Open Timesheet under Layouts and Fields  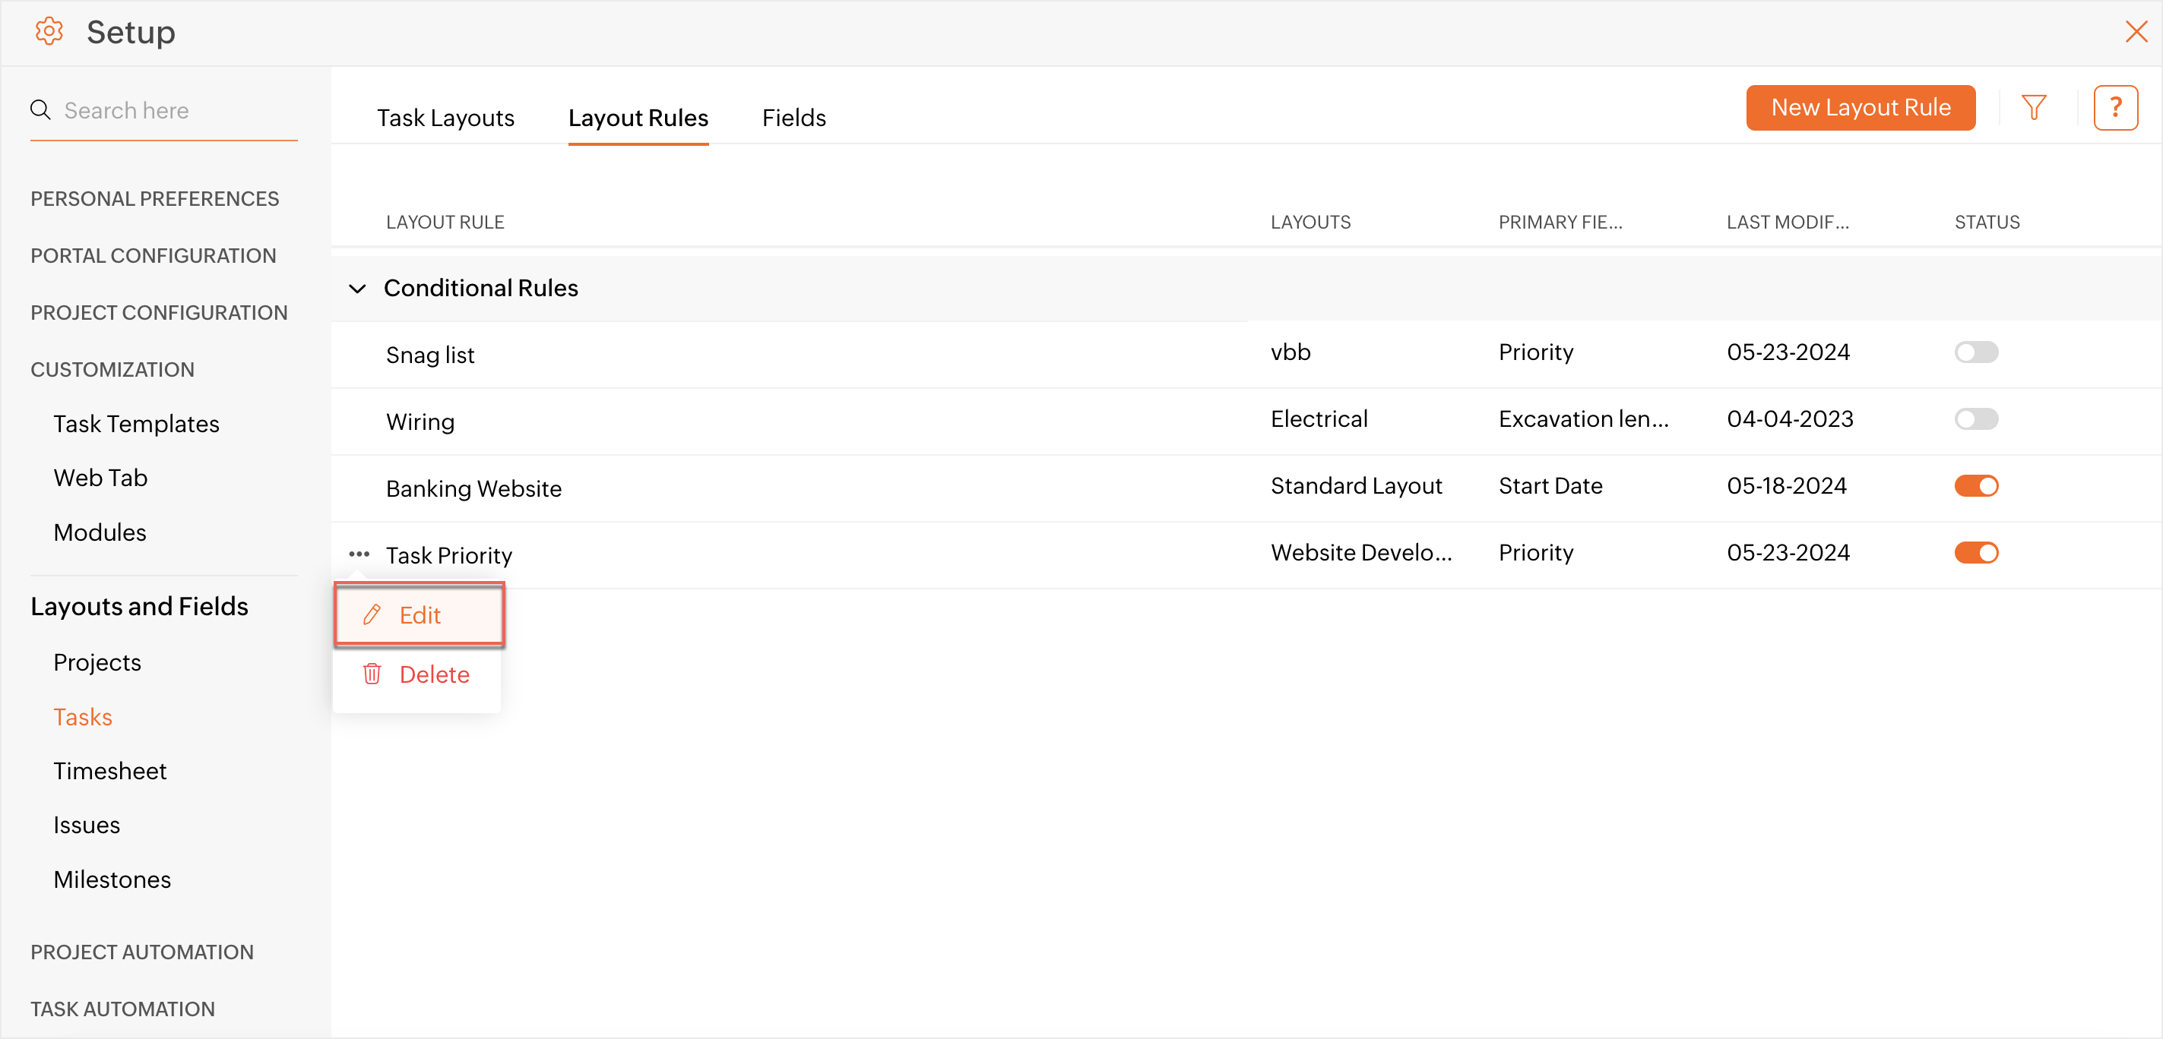coord(110,770)
